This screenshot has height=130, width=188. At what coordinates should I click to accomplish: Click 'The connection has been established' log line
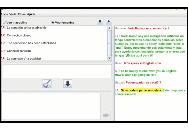pos(29,43)
